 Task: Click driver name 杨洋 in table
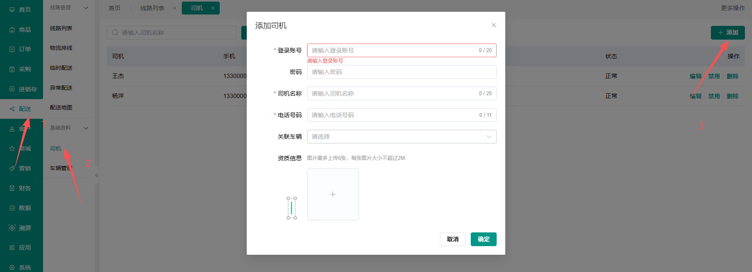click(x=118, y=96)
